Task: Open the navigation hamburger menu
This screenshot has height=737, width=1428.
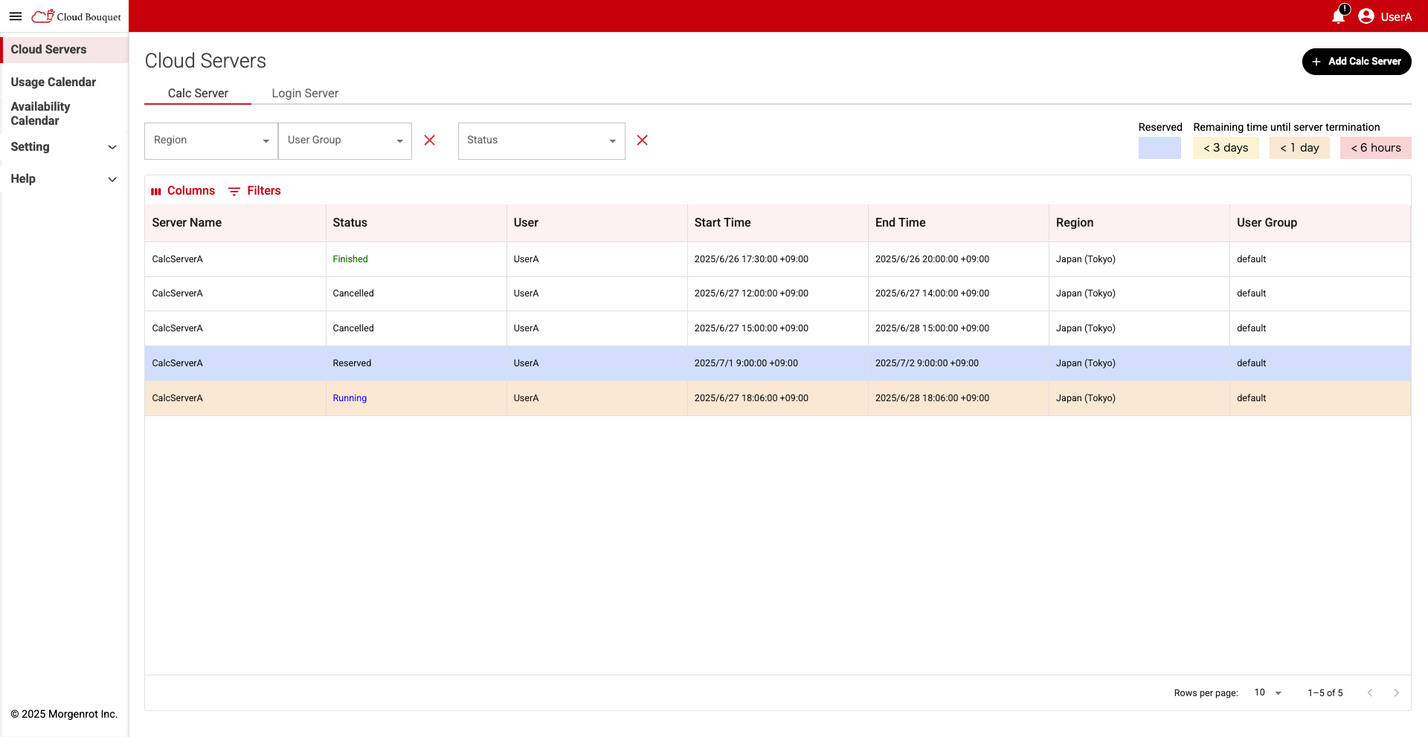Action: coord(16,16)
